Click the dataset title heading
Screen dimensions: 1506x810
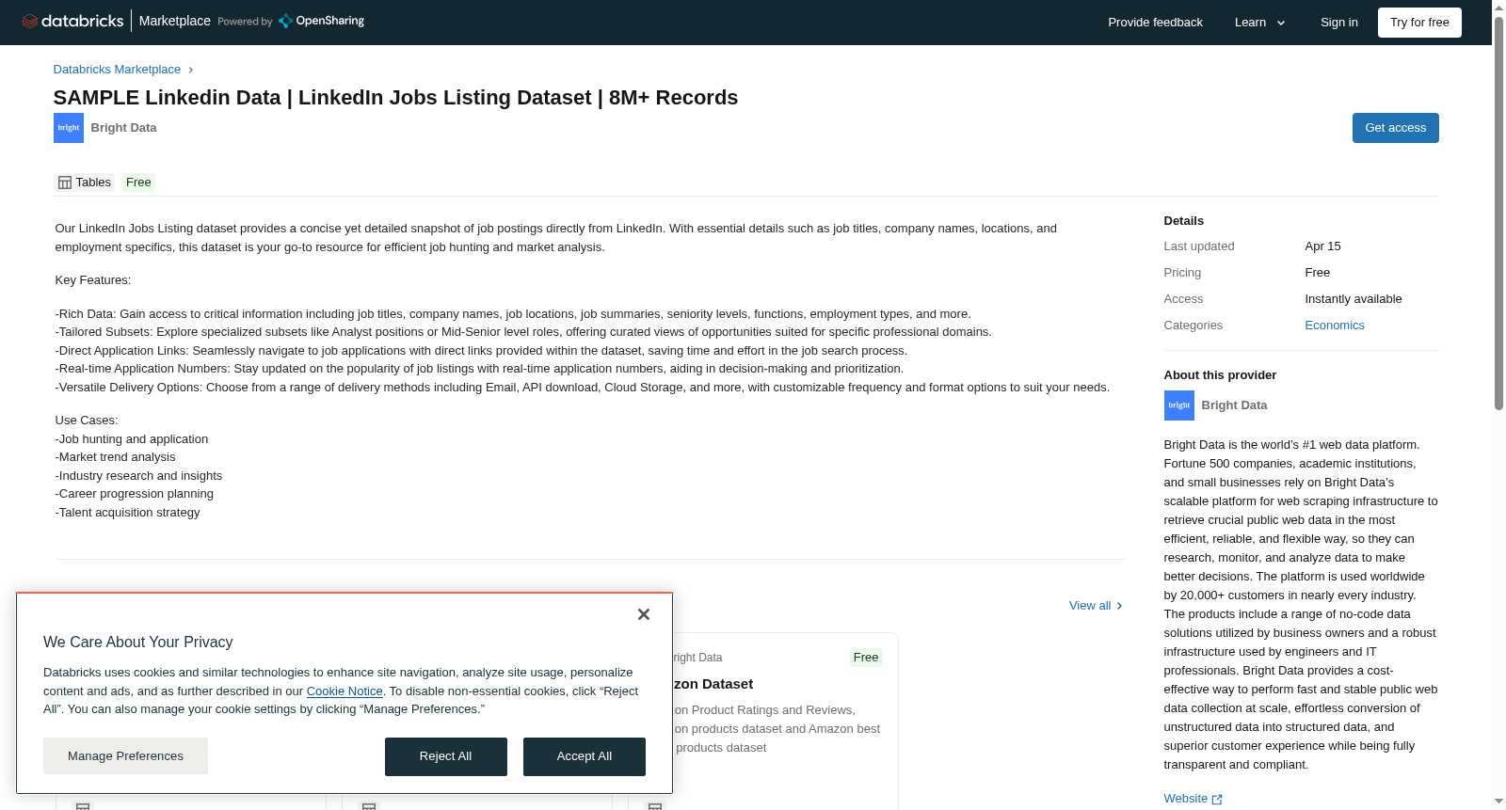395,98
